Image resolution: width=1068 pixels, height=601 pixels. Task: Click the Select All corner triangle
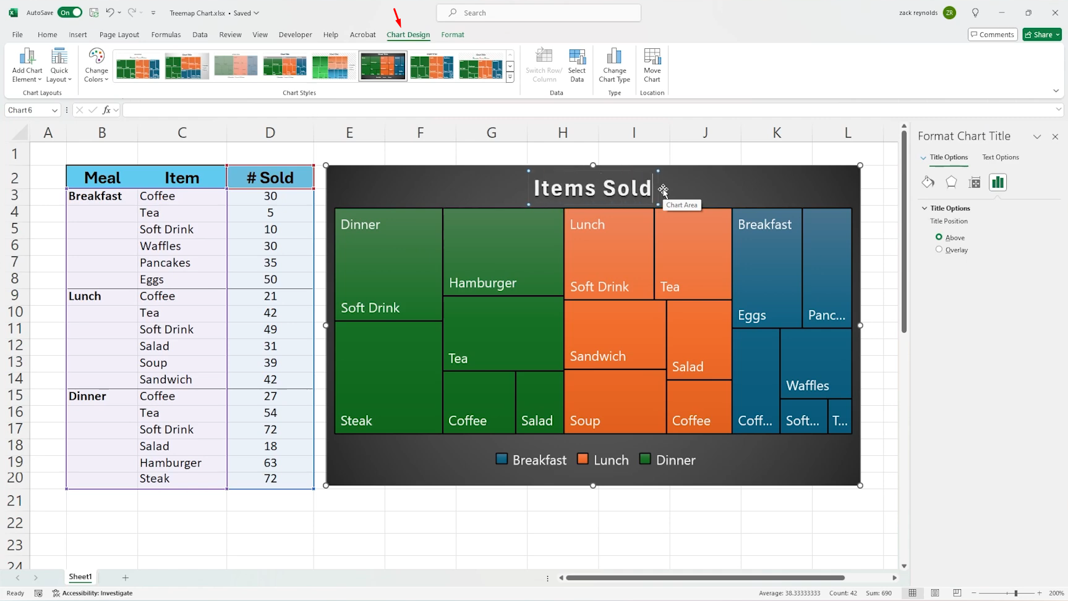(x=20, y=132)
